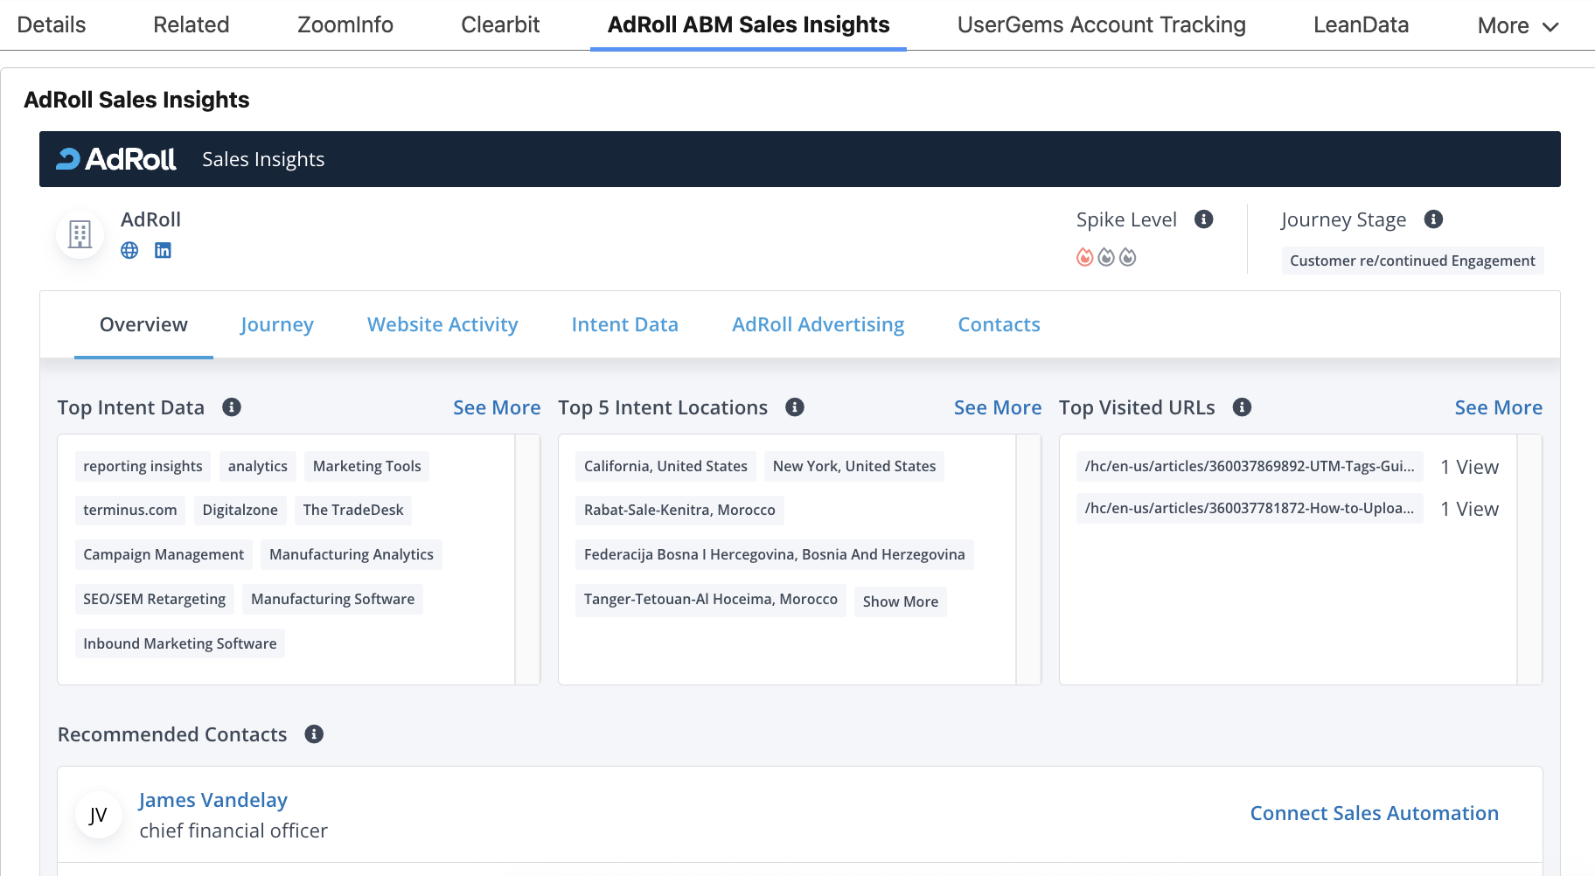Screen dimensions: 1595x876
Task: Click the AdRoll logo in the header
Action: coord(116,159)
